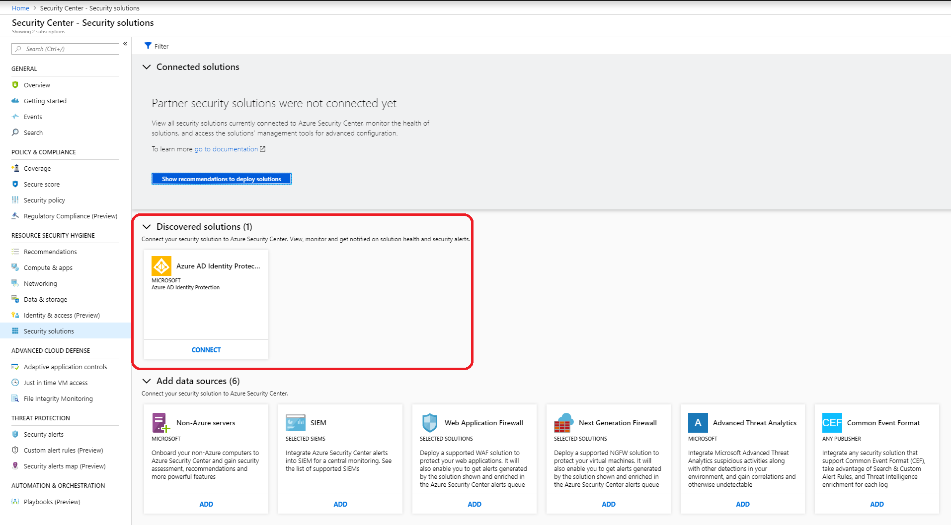The image size is (951, 525).
Task: Click the Next Generation Firewall icon
Action: (x=564, y=423)
